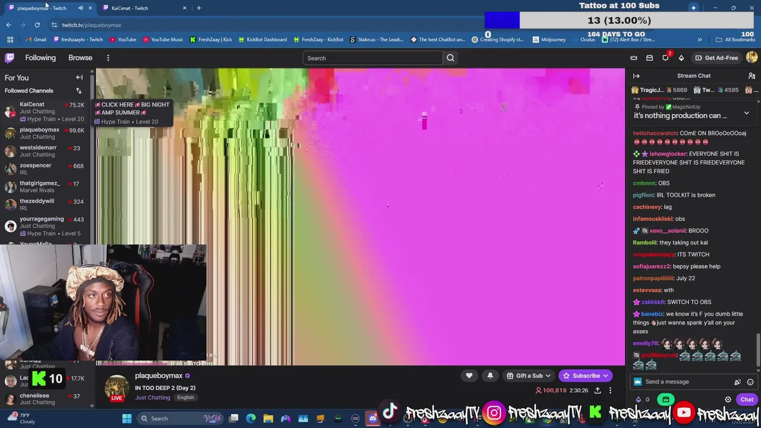The height and width of the screenshot is (428, 761).
Task: Open YouTube Music bookmark
Action: [x=163, y=39]
